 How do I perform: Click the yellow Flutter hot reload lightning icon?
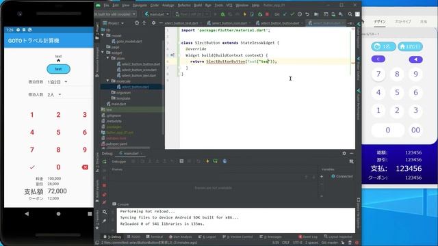[x=245, y=14]
